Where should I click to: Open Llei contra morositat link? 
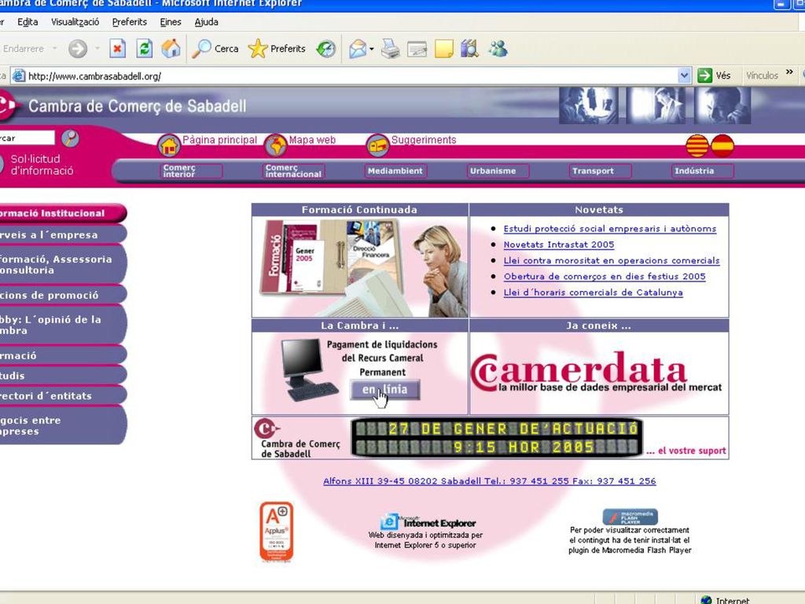pyautogui.click(x=612, y=261)
